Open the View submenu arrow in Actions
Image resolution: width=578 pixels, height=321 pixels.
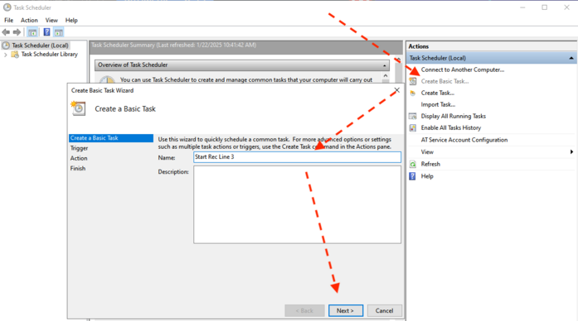click(x=571, y=152)
